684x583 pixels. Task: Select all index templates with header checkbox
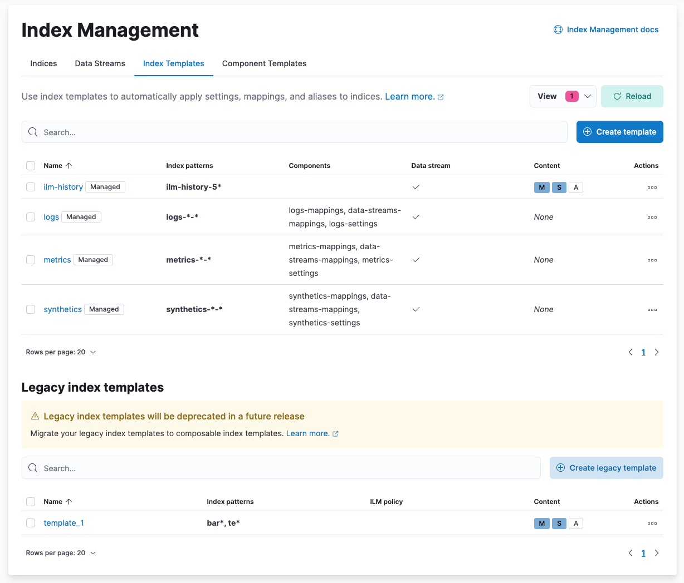coord(31,166)
